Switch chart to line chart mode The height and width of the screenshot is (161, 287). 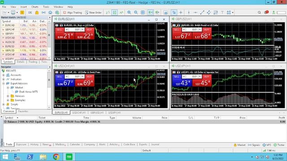(x=122, y=13)
